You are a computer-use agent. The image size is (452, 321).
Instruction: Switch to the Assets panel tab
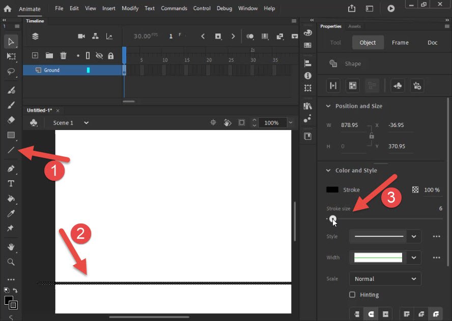pos(354,26)
